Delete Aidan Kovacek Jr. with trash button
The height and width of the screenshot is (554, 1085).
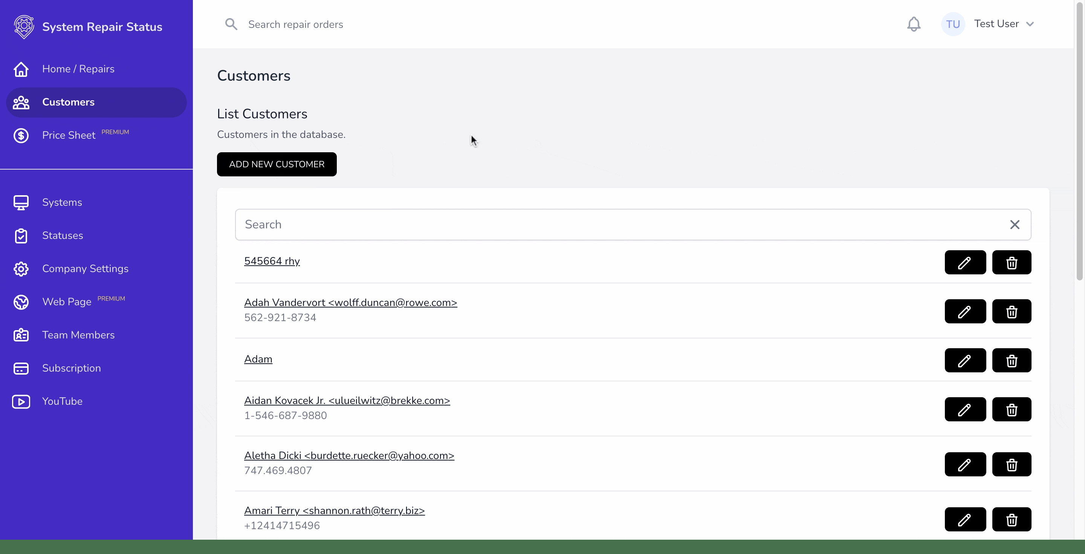(x=1011, y=409)
